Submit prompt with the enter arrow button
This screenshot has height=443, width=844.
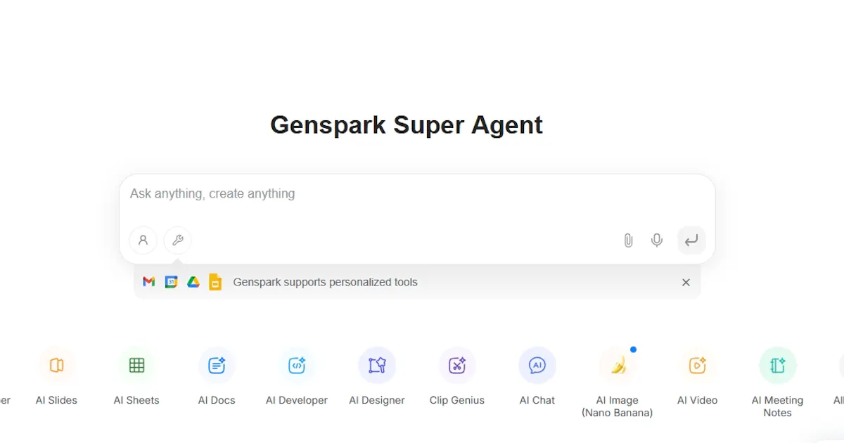click(x=691, y=240)
